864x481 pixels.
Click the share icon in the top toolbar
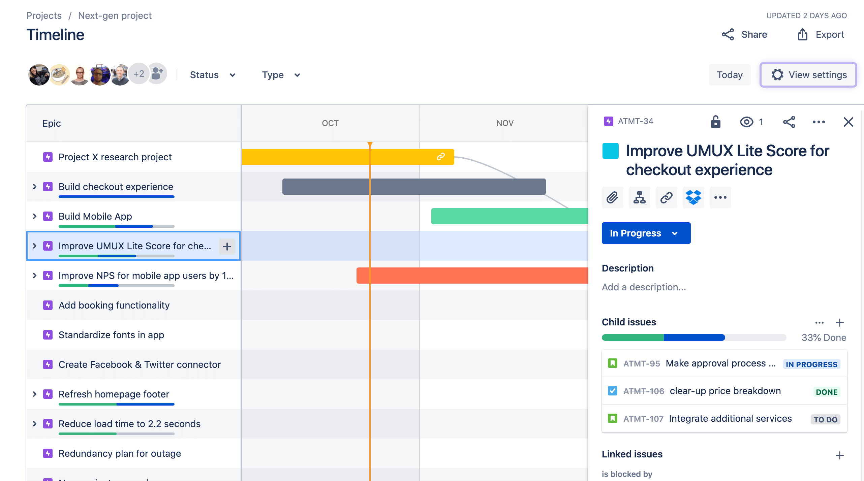(x=727, y=34)
